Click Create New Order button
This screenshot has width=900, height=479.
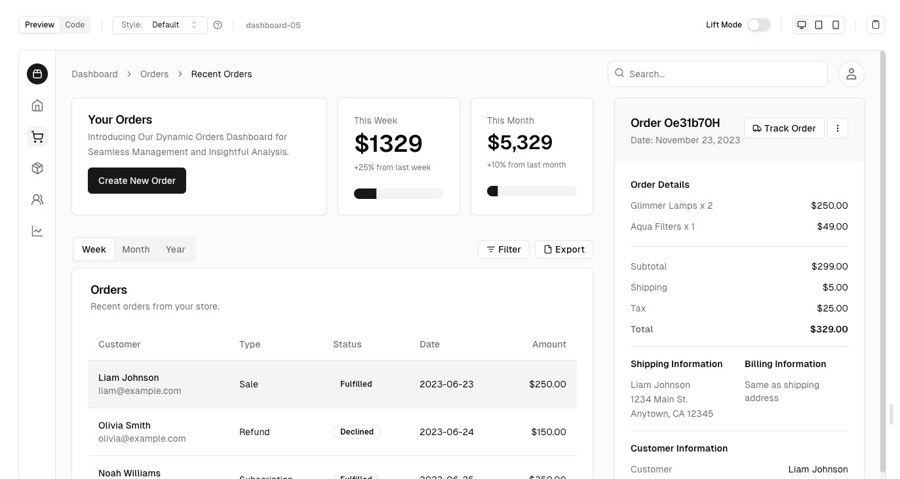[x=137, y=181]
